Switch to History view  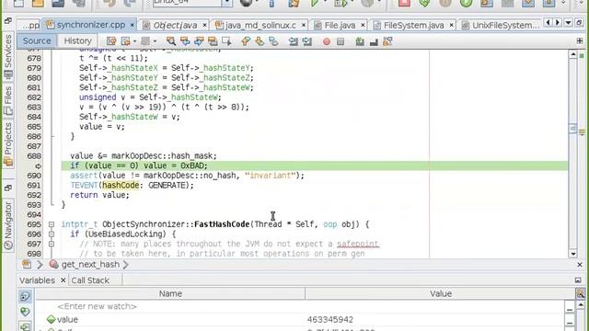click(x=77, y=40)
